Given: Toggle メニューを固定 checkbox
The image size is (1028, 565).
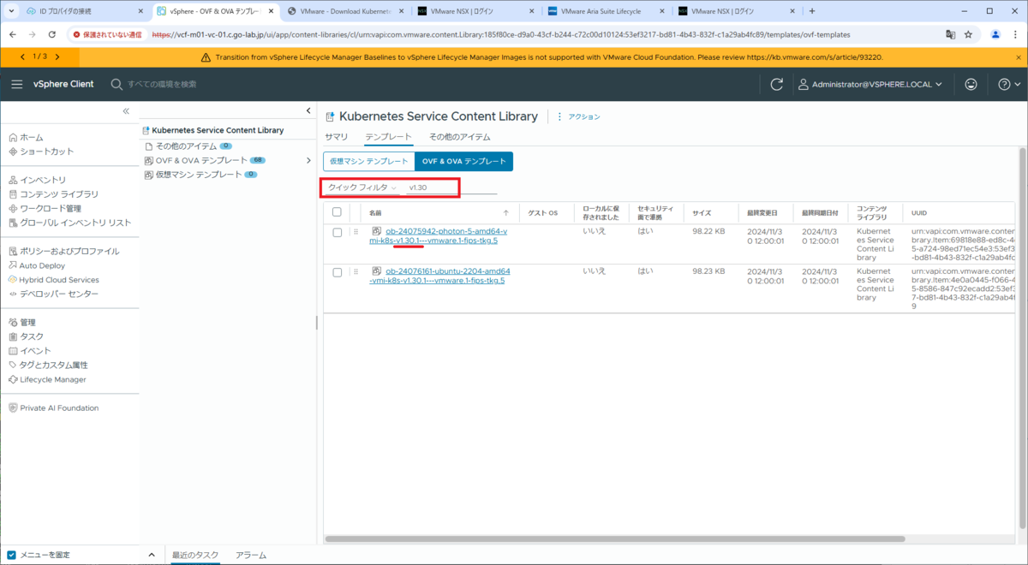Looking at the screenshot, I should (12, 555).
